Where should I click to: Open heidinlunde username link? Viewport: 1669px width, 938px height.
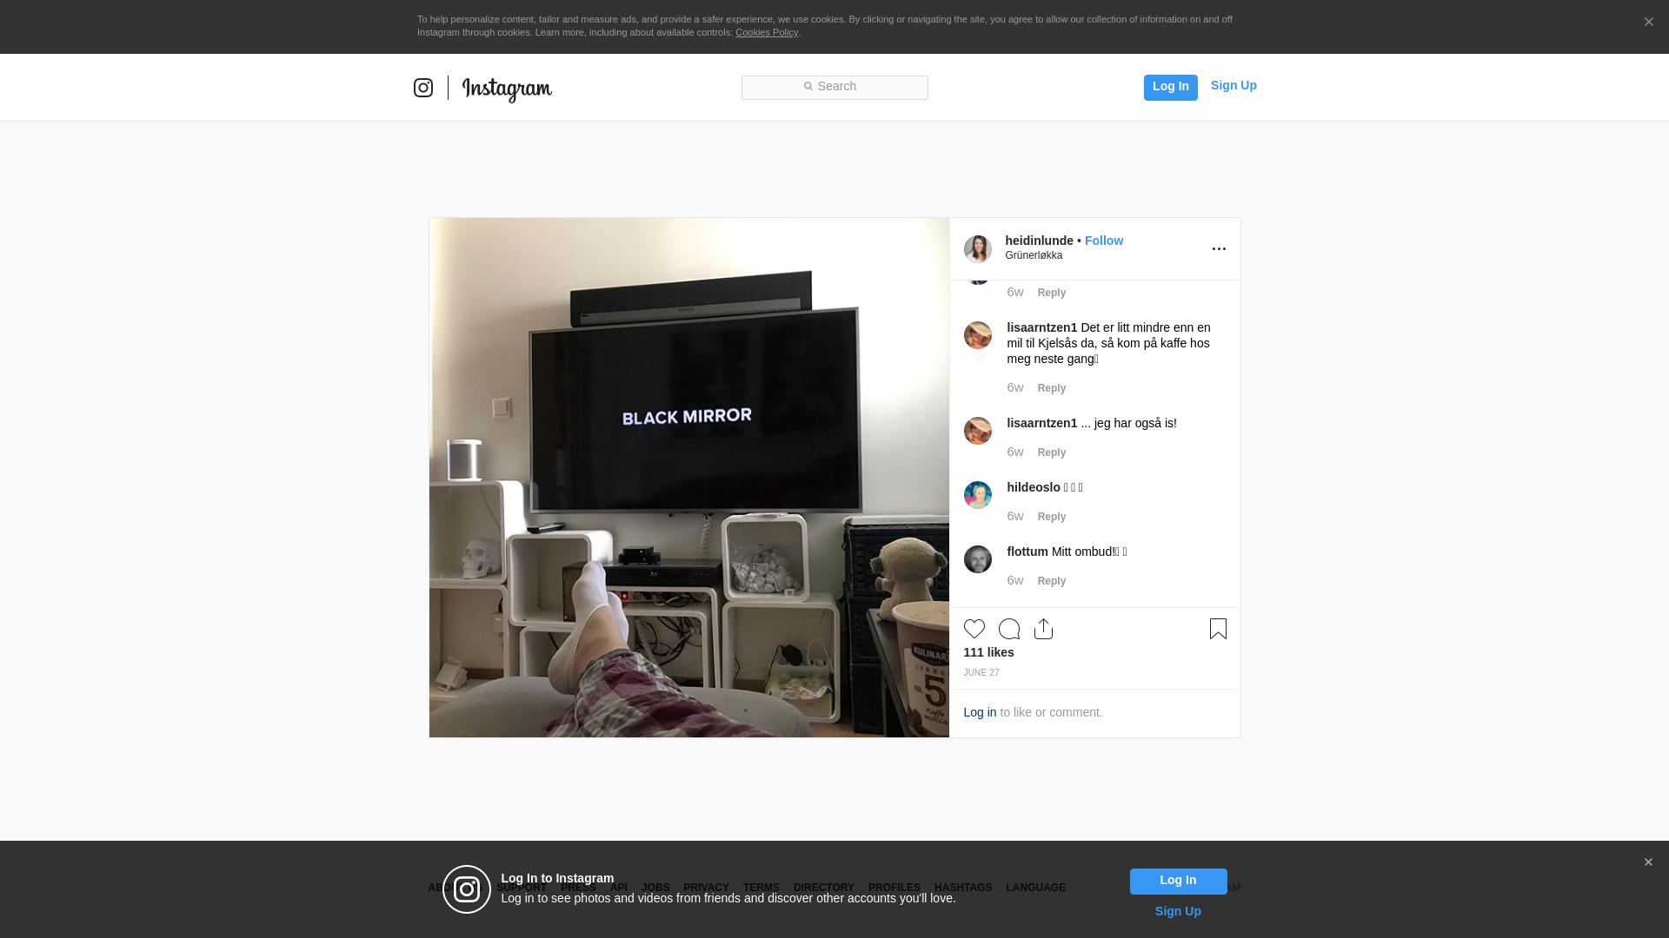click(1039, 241)
